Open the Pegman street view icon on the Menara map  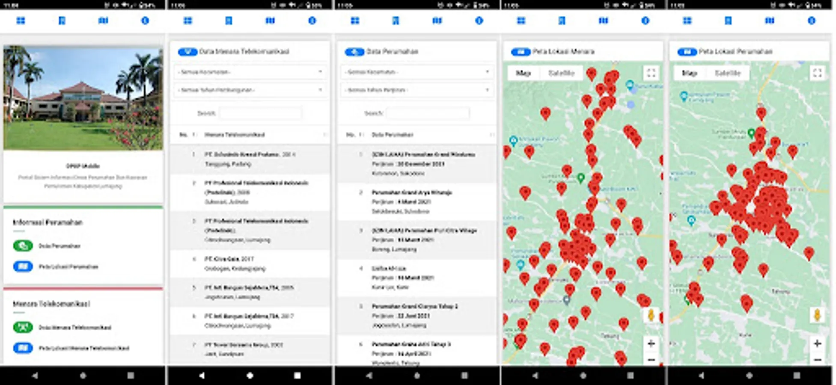click(x=651, y=315)
